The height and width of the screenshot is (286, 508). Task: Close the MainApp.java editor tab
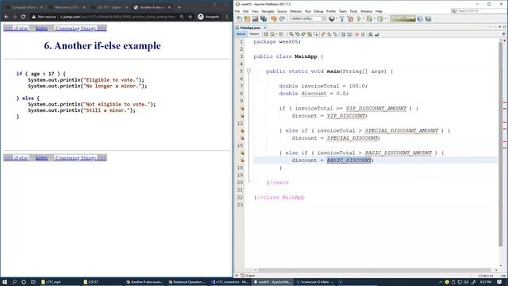264,28
